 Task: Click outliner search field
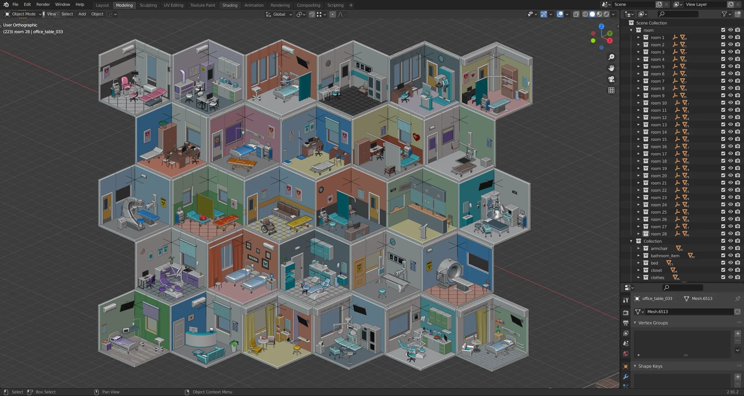(678, 14)
